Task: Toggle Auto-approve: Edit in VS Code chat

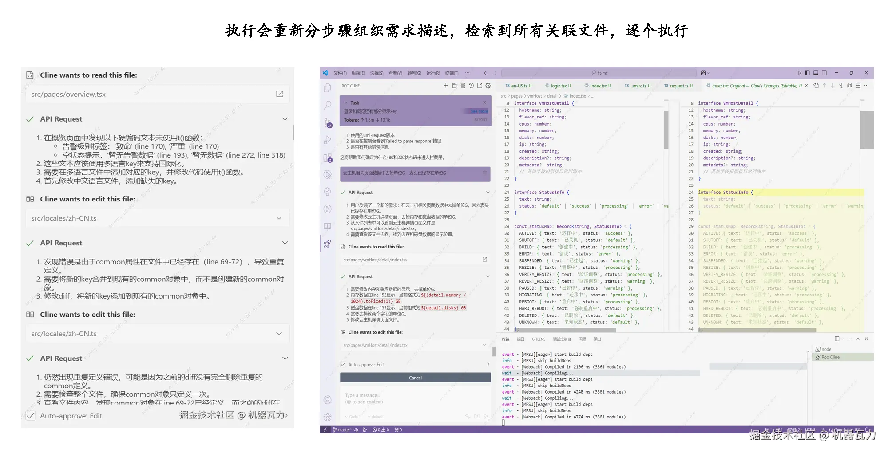Action: click(343, 365)
